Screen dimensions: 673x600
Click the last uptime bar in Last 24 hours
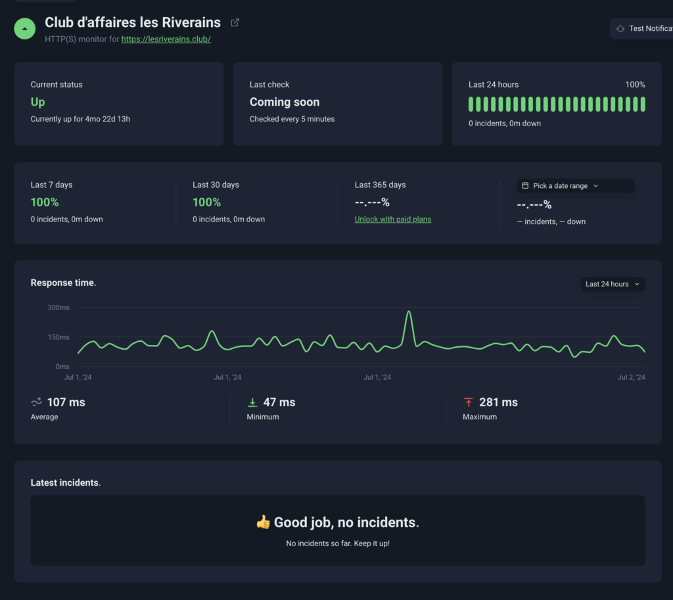click(x=643, y=104)
